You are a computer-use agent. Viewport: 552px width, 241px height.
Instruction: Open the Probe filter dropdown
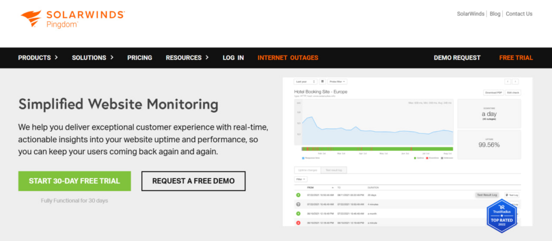coord(337,81)
